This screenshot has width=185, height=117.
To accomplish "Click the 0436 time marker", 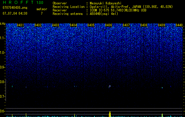I will (109, 25).
